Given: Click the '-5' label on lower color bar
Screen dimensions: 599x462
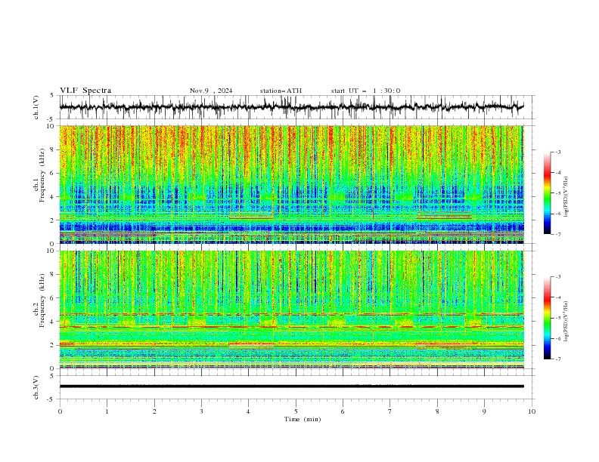Looking at the screenshot, I should pos(557,318).
